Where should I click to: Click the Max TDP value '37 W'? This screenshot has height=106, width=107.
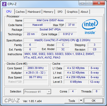coord(71,25)
